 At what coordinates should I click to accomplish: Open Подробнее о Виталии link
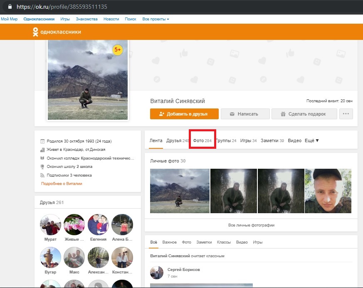coord(62,183)
